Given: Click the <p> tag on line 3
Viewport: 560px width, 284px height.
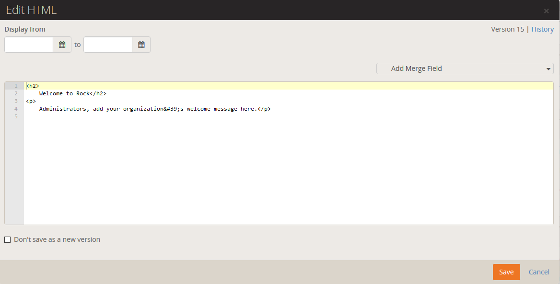Looking at the screenshot, I should (x=31, y=102).
